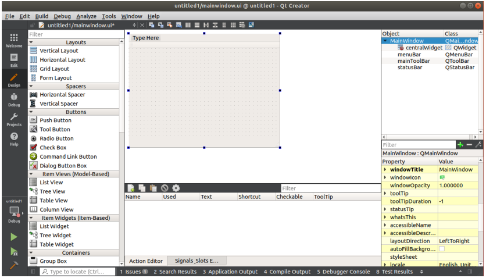Open the File menu
Screen dimensions: 486x278
[x=10, y=16]
